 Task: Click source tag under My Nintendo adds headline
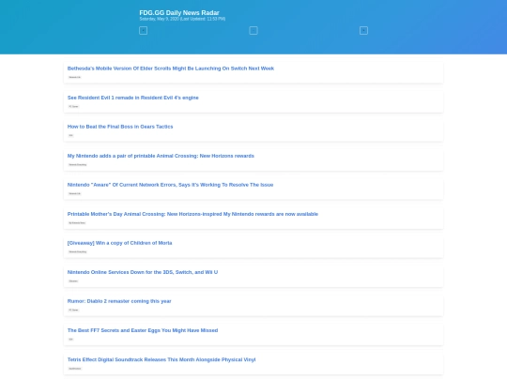point(78,164)
